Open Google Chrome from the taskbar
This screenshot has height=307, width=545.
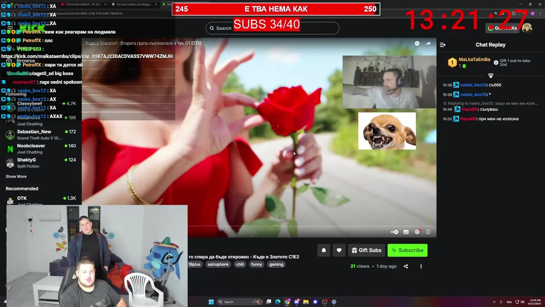point(287,302)
